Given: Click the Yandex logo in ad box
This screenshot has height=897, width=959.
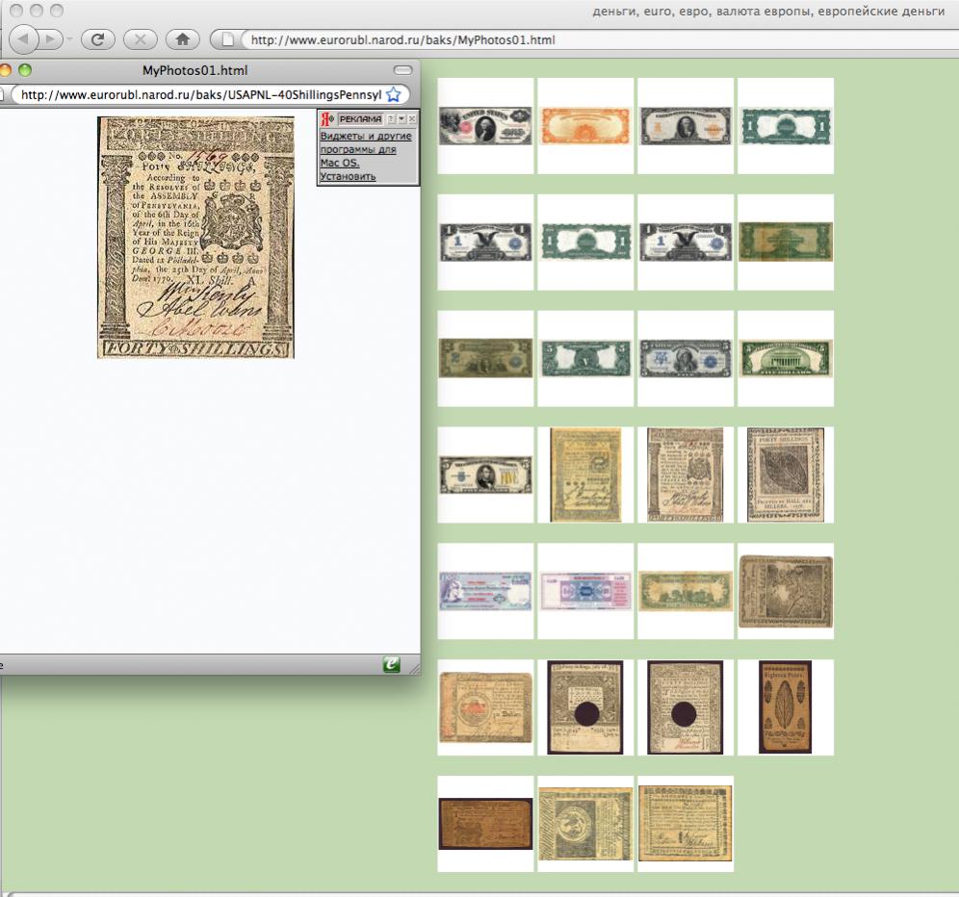Looking at the screenshot, I should 326,118.
